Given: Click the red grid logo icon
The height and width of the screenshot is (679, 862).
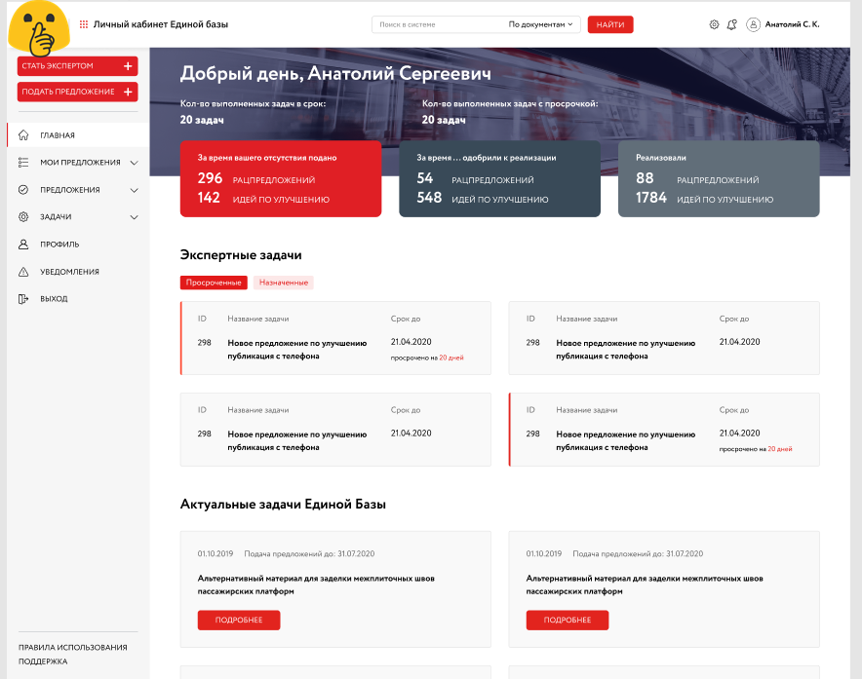Looking at the screenshot, I should point(84,24).
